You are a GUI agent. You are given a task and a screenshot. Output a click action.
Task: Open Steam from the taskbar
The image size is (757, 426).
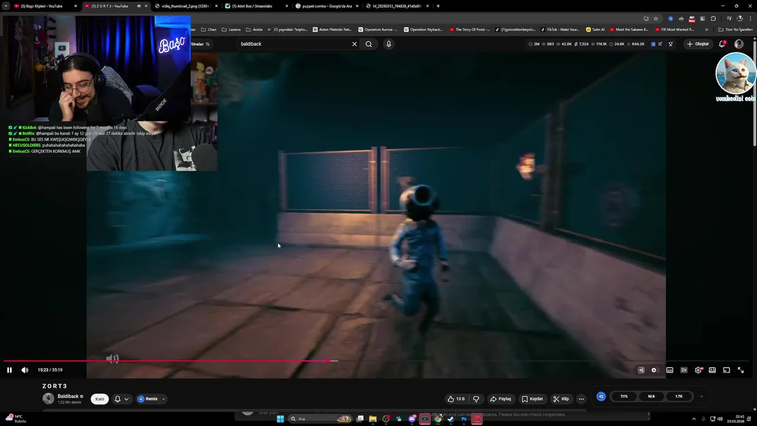(451, 419)
